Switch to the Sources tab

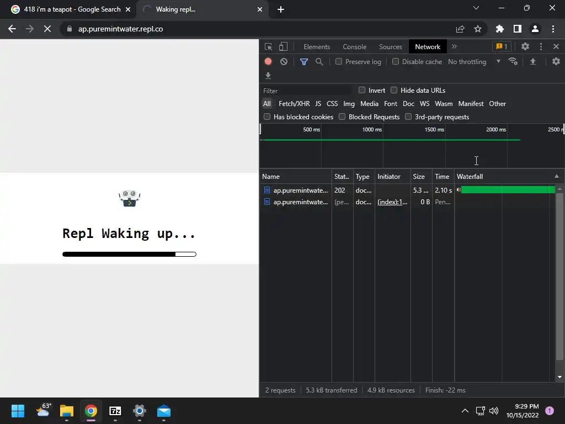coord(390,46)
